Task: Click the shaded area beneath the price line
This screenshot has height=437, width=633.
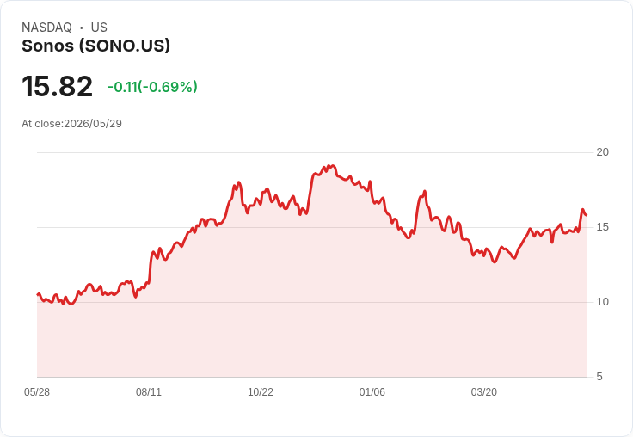Action: 311,315
